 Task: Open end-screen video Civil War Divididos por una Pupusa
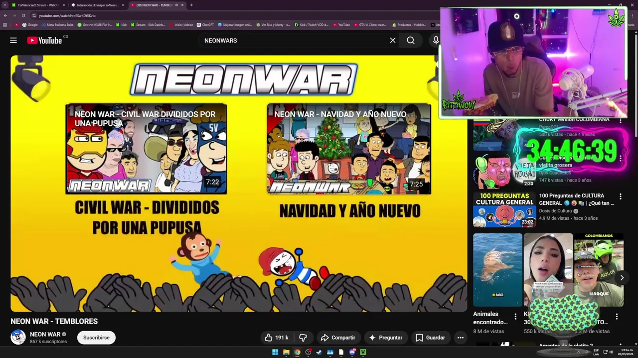[x=146, y=149]
